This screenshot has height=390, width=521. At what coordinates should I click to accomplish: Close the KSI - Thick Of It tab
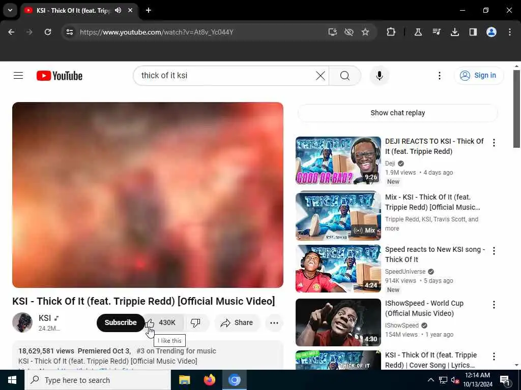pyautogui.click(x=130, y=10)
